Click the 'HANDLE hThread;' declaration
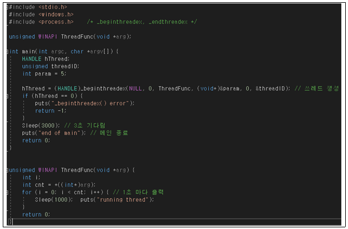348x229 pixels. coord(46,59)
